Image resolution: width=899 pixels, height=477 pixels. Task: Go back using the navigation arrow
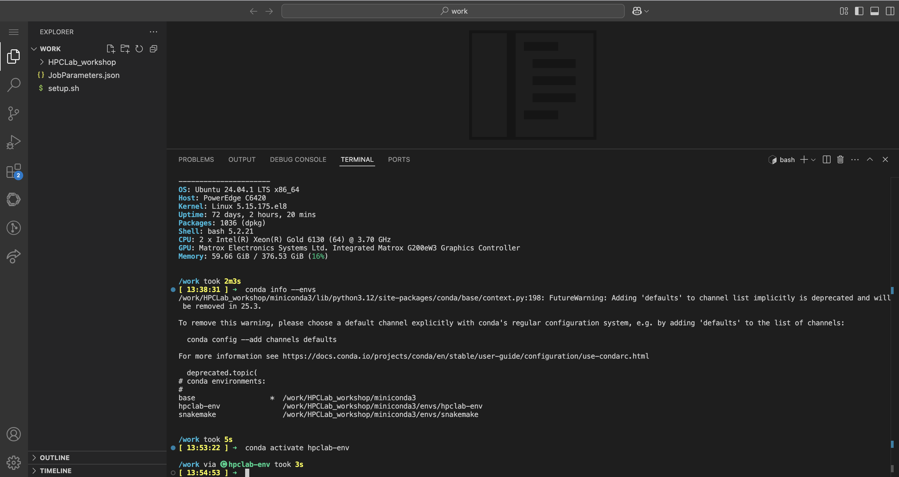254,11
